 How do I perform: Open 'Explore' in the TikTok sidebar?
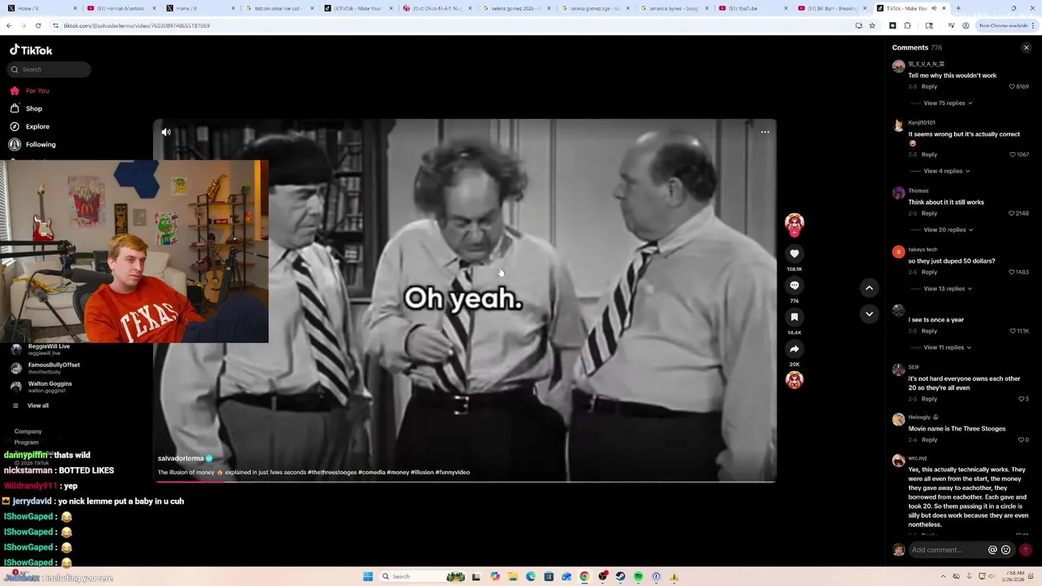[37, 126]
